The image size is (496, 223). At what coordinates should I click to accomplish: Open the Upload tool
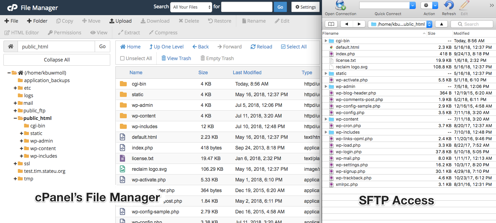click(121, 21)
